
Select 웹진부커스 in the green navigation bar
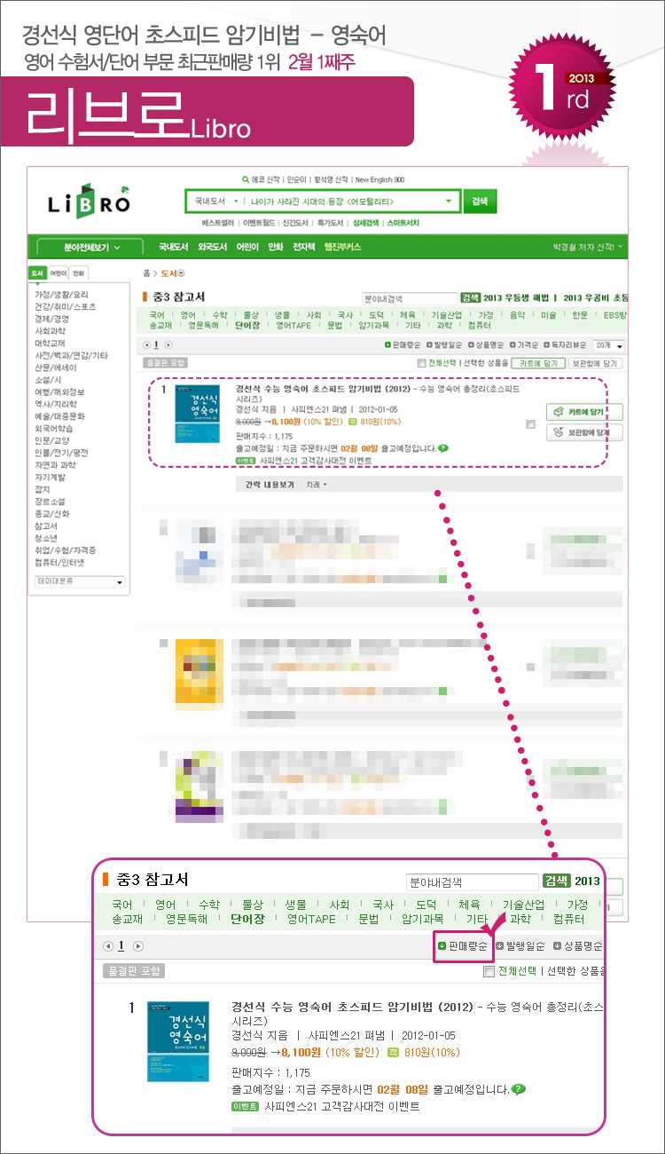point(342,247)
